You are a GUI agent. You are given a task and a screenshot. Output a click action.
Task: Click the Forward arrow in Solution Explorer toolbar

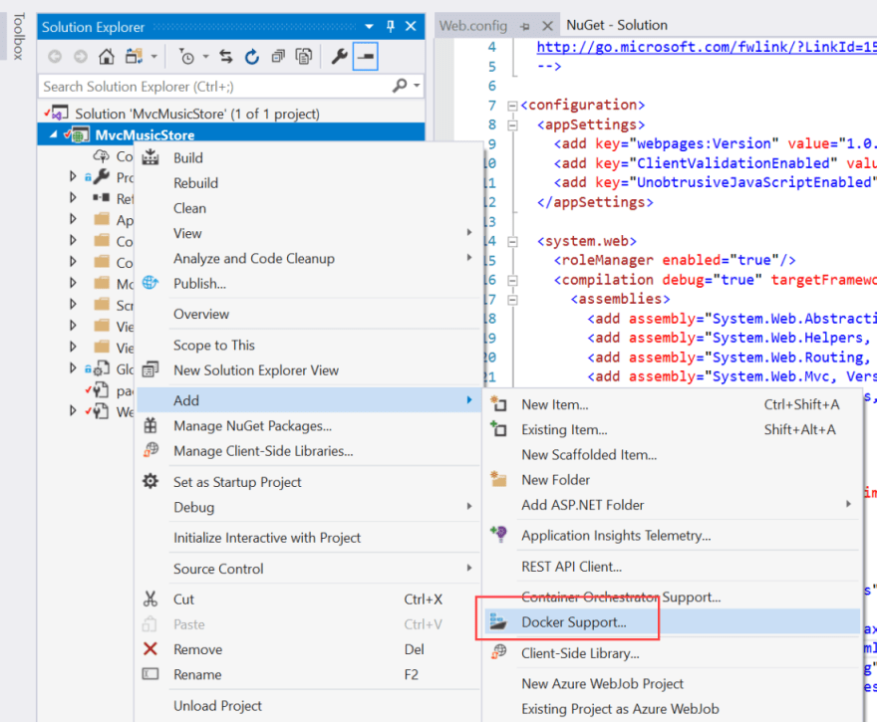[81, 57]
